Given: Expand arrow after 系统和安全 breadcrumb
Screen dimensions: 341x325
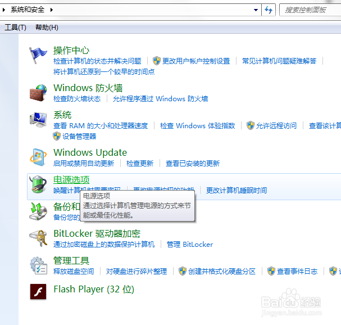Looking at the screenshot, I should coord(51,10).
